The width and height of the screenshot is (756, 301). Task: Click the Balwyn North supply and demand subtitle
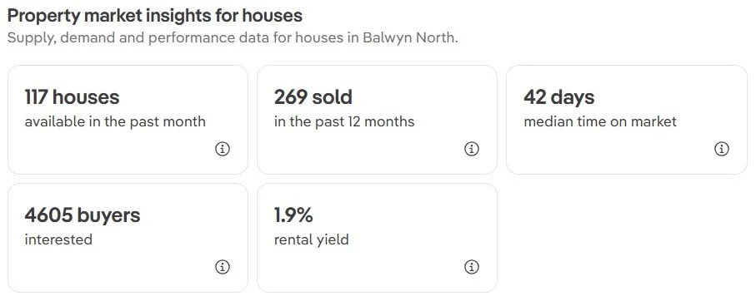coord(233,37)
